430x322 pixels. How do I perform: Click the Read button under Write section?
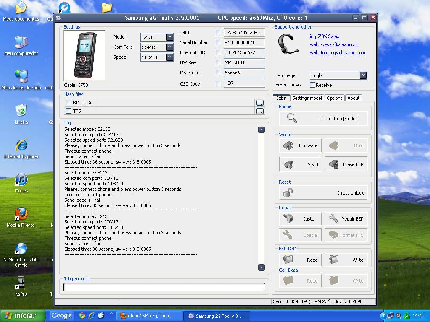(300, 164)
